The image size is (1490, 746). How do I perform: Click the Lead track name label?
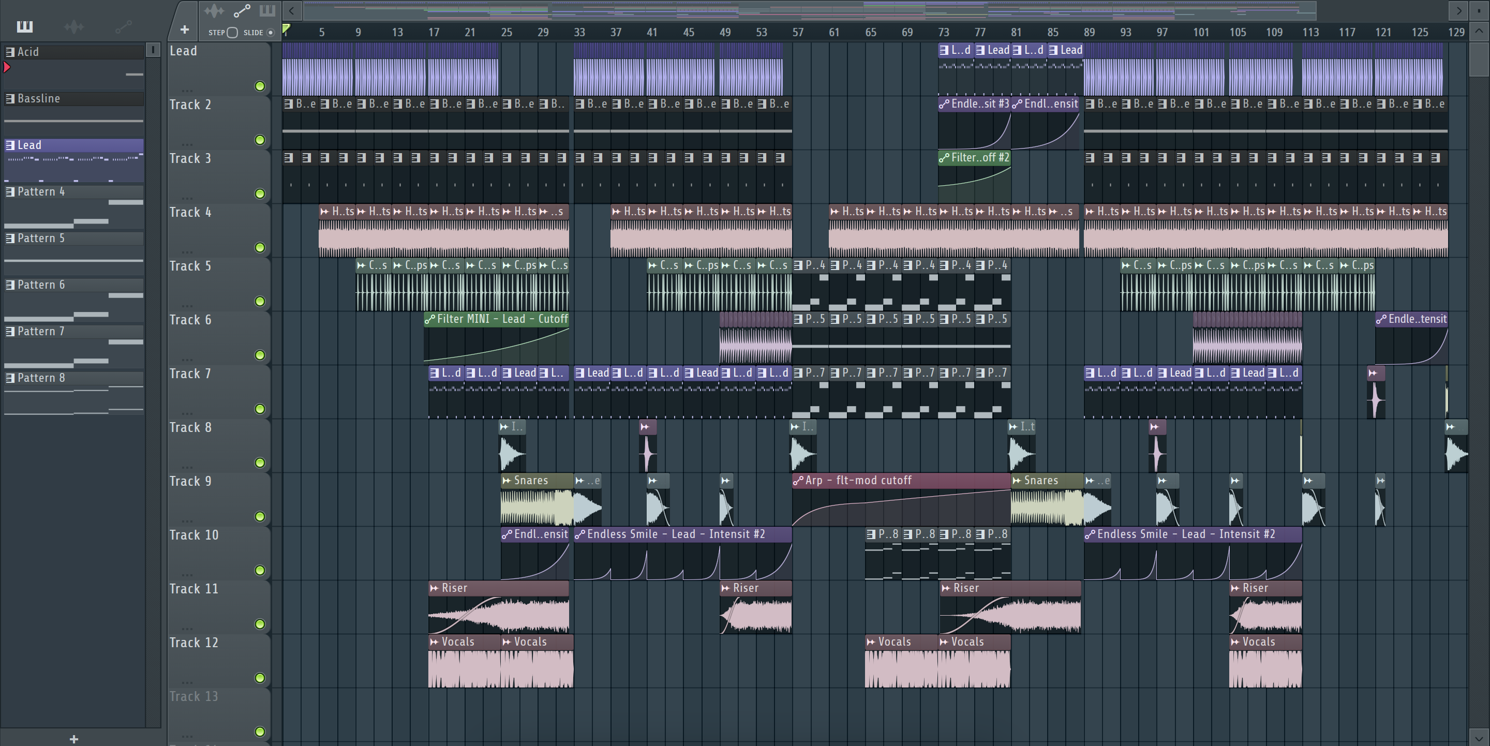click(x=183, y=51)
